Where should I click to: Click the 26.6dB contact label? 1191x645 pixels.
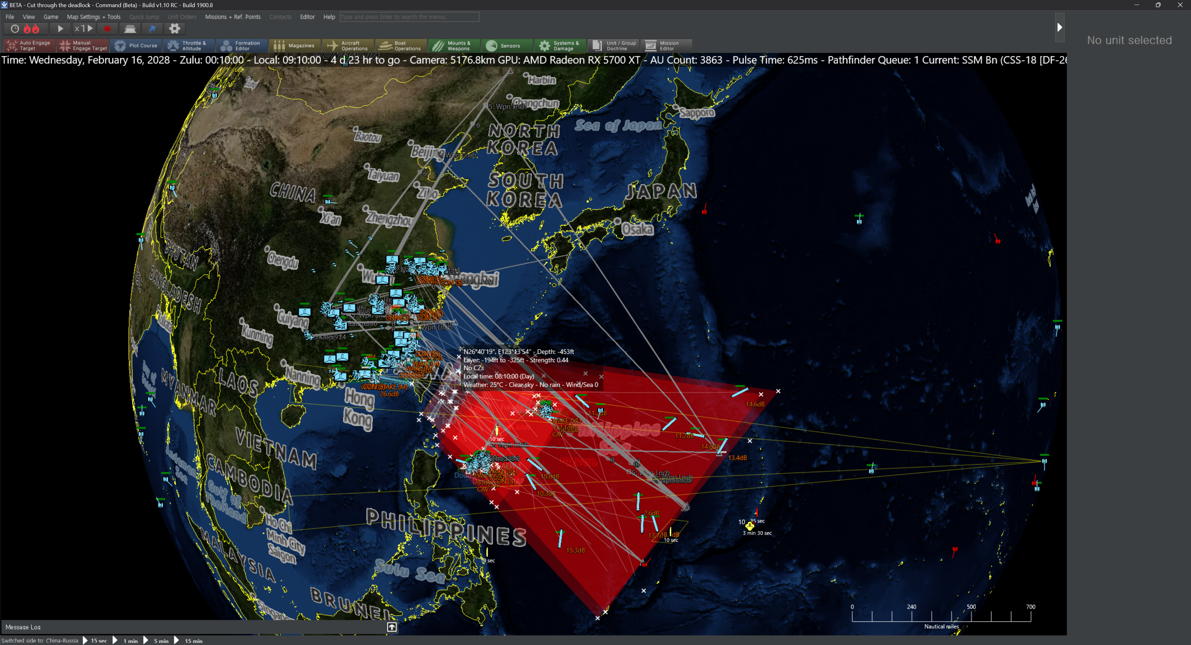pyautogui.click(x=389, y=394)
